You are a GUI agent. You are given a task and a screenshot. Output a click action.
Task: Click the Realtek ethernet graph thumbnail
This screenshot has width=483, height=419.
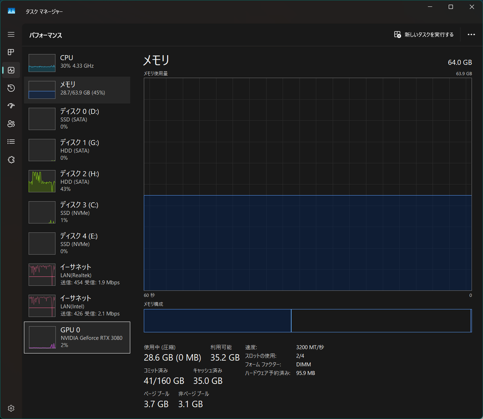42,275
